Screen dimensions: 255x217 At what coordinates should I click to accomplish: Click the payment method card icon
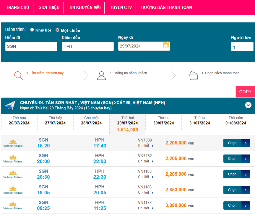(194, 76)
